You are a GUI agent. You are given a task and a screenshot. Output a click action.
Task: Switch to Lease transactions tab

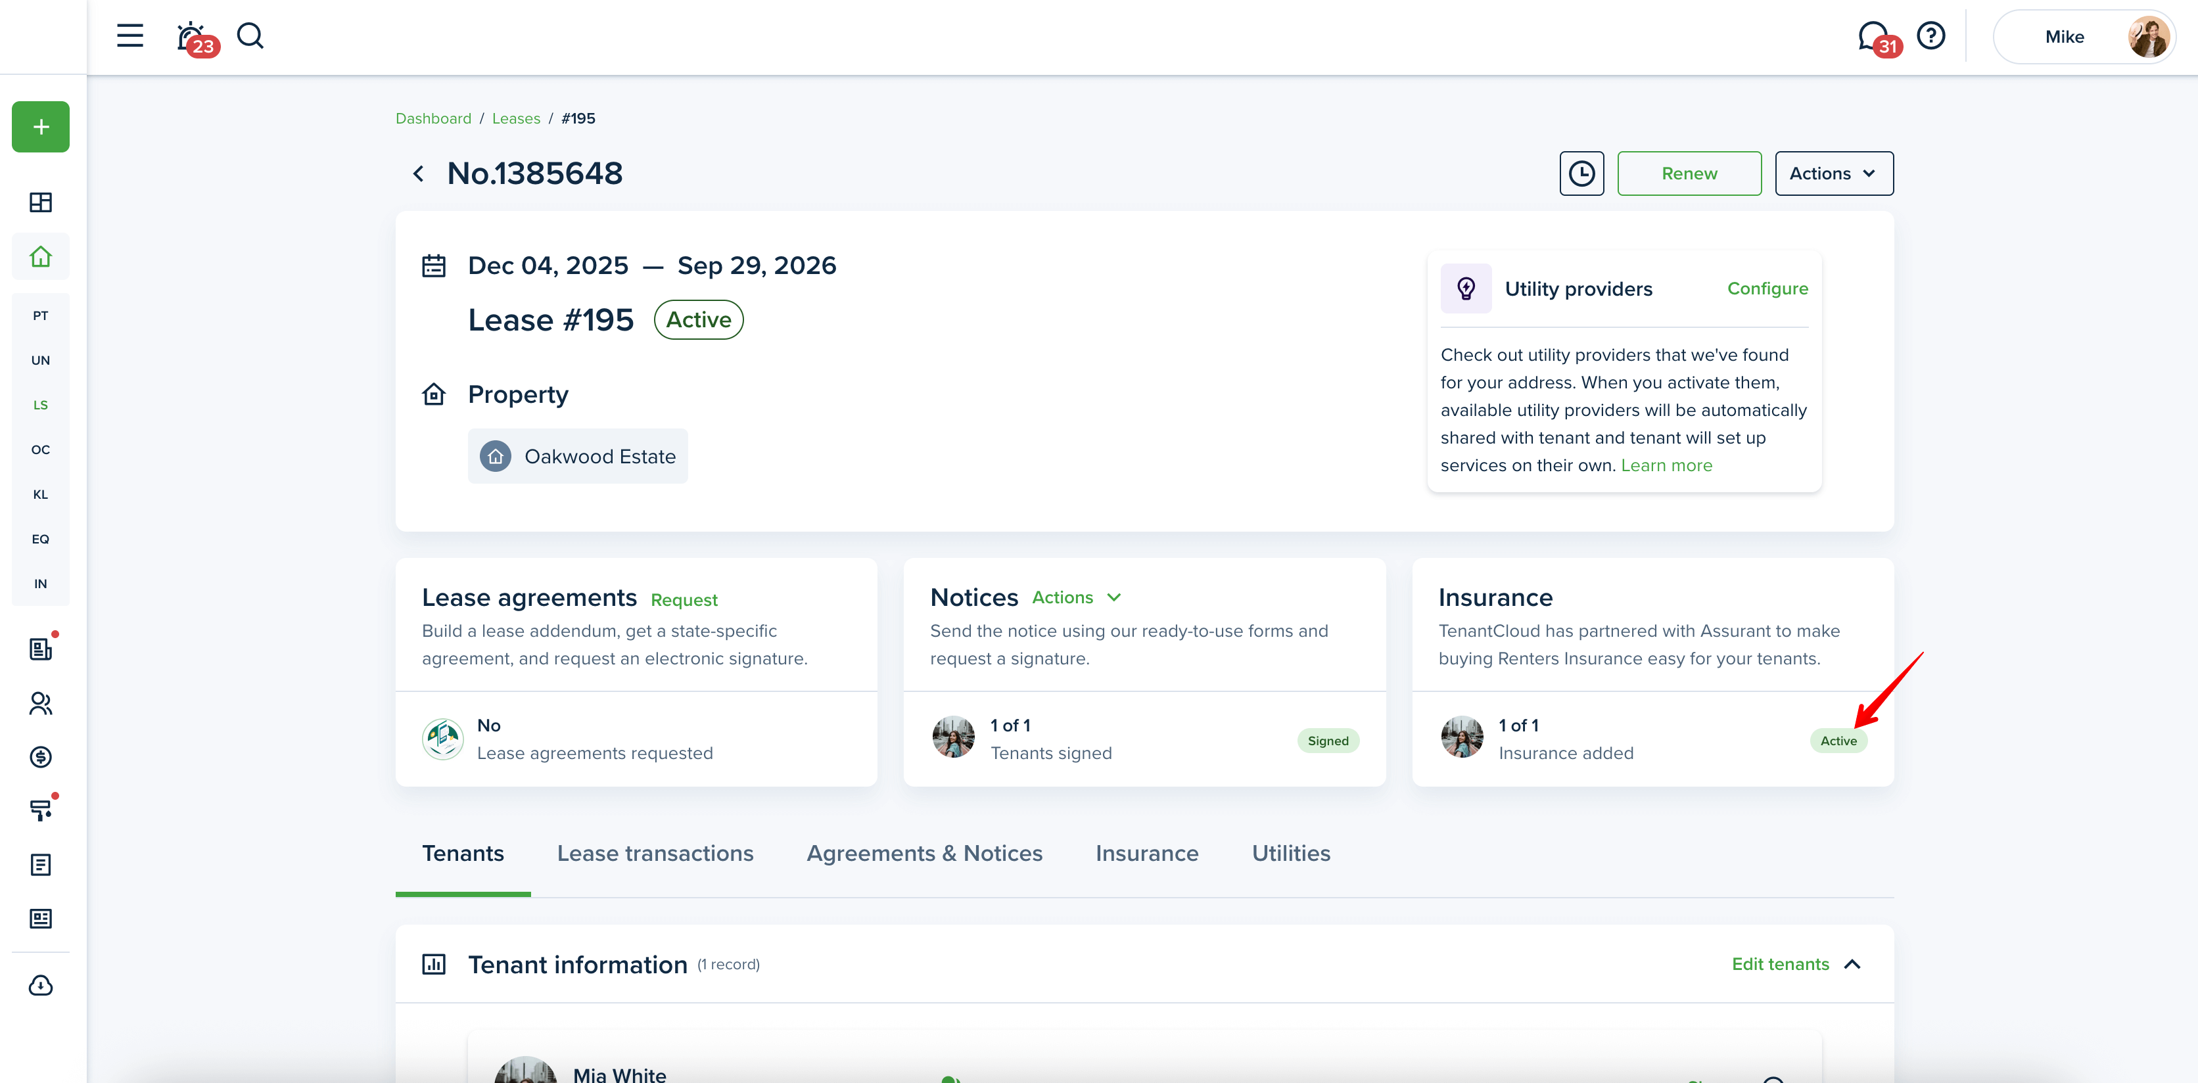655,854
